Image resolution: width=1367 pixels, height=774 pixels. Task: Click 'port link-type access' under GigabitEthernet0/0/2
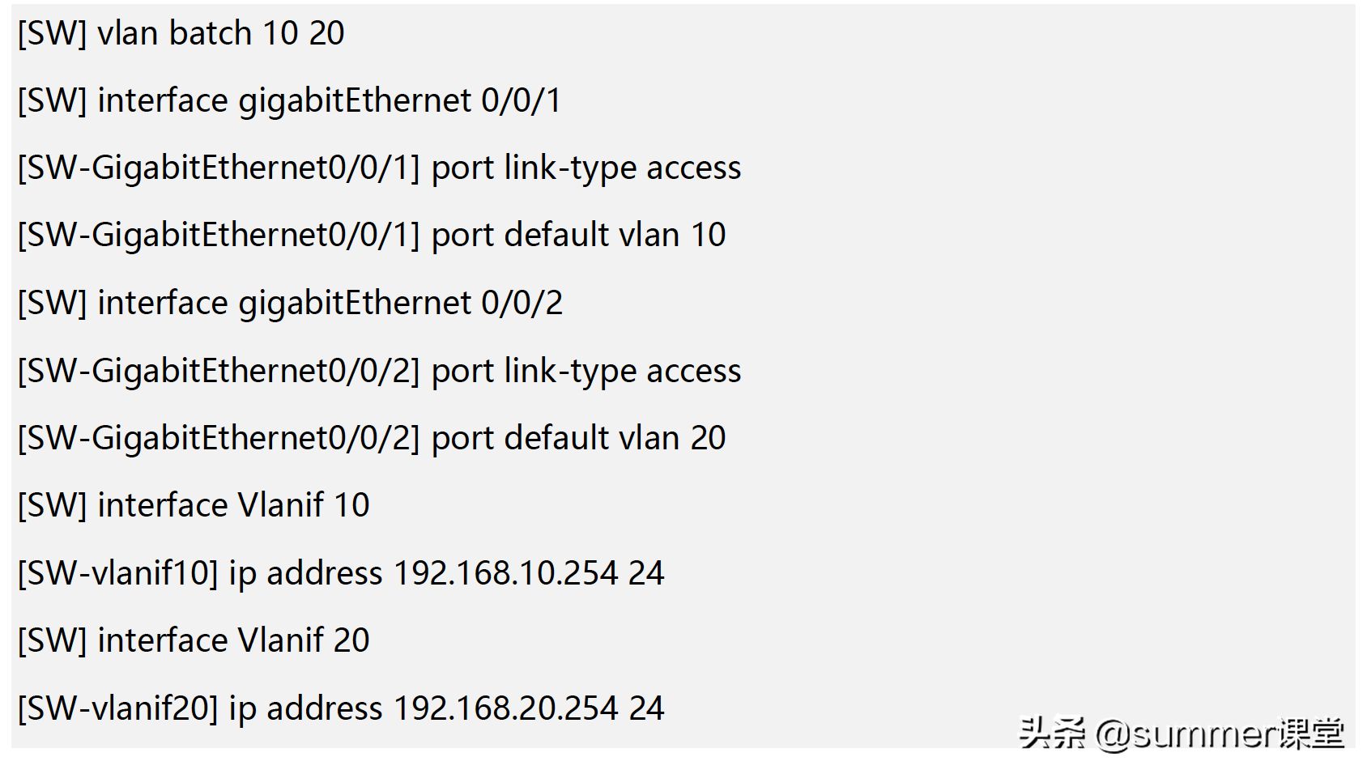pyautogui.click(x=586, y=371)
